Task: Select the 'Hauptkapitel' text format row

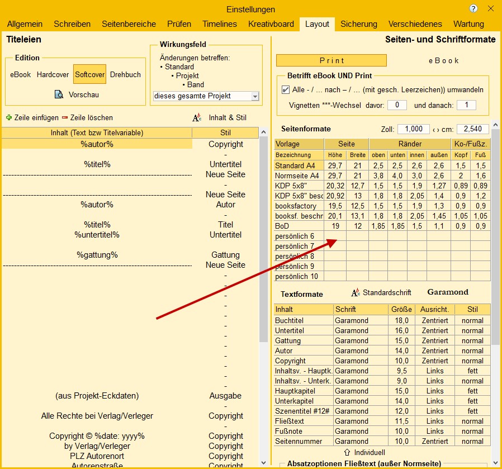Action: pos(382,391)
